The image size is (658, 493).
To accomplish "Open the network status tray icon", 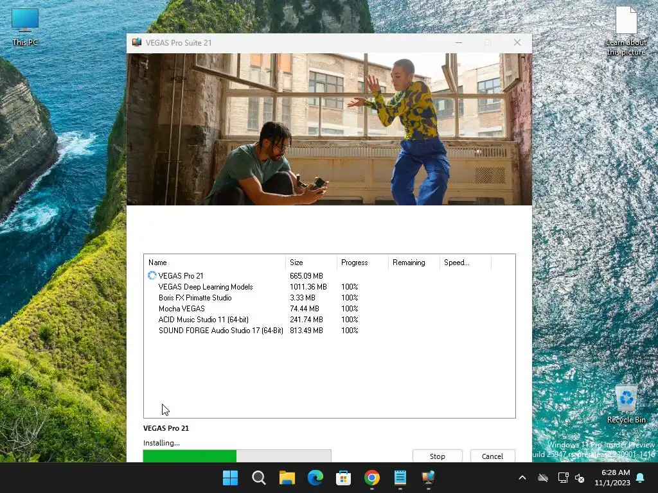I will point(563,478).
